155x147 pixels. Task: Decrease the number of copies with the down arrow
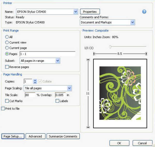click(35, 83)
